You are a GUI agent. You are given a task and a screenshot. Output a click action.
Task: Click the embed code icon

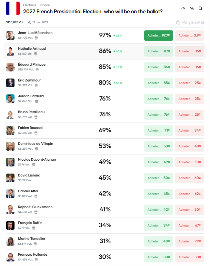click(183, 8)
